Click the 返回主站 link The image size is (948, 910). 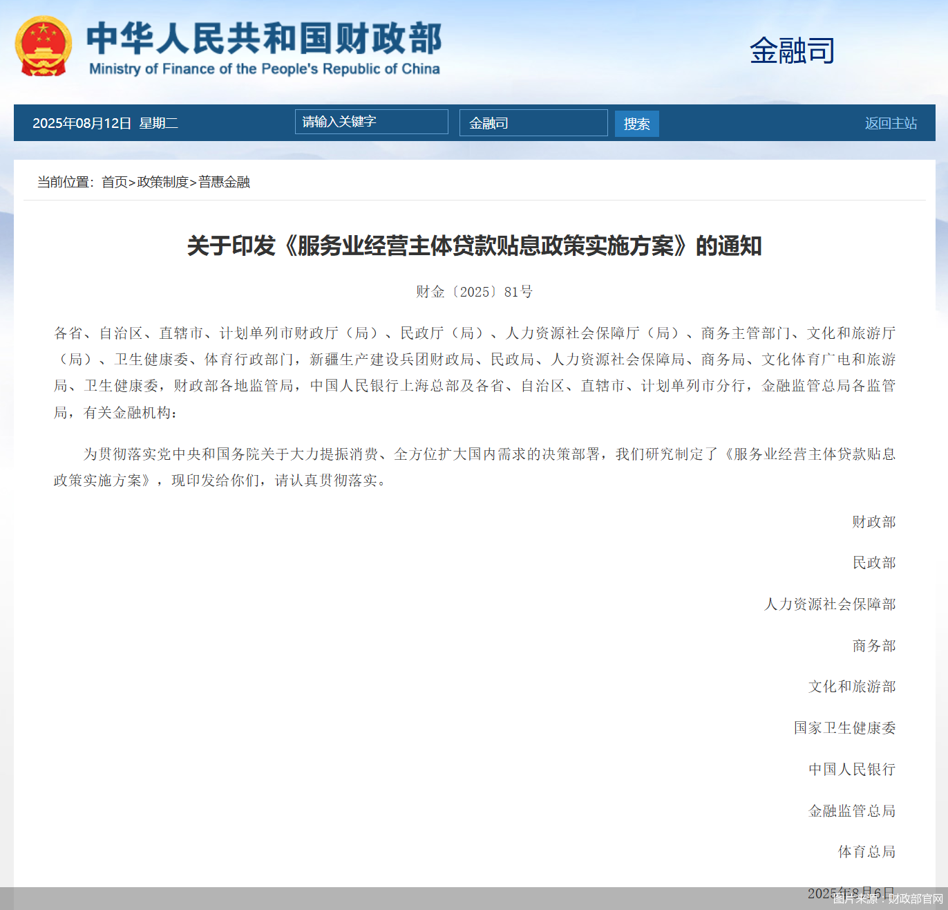(890, 123)
